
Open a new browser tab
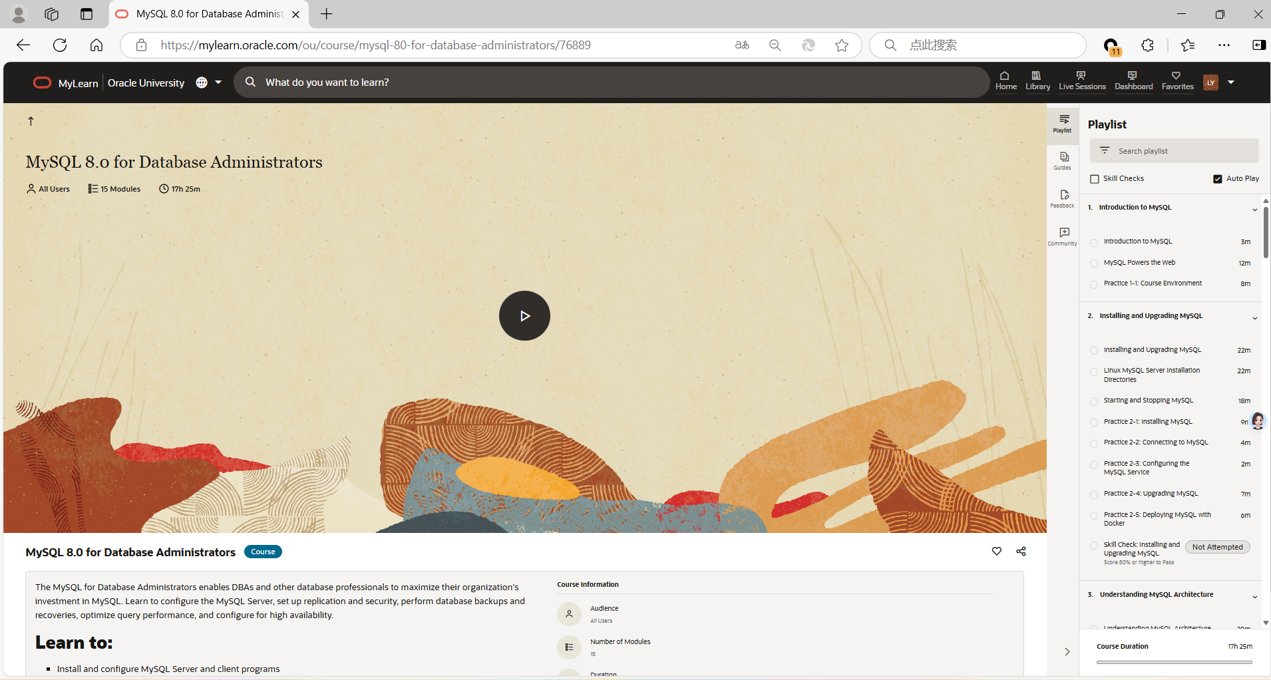326,14
